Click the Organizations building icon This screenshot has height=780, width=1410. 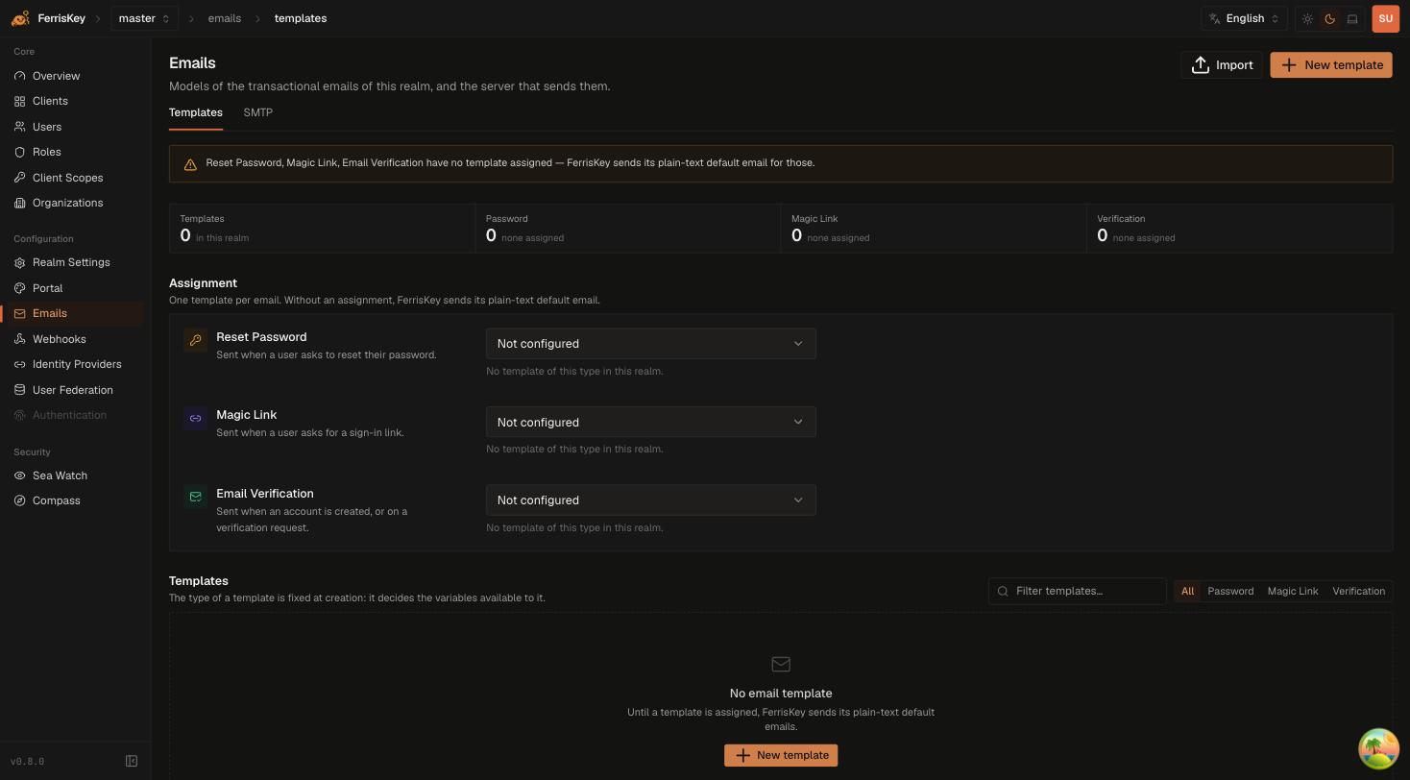[20, 203]
